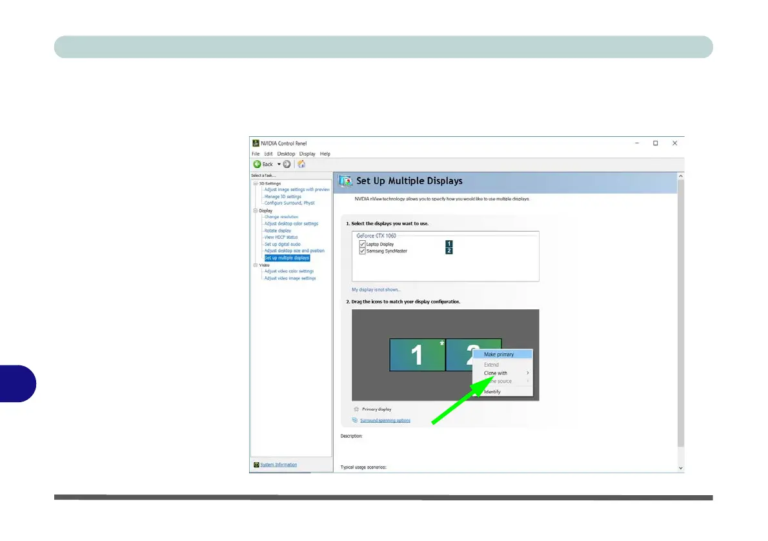Toggle the Laptop Display checkbox
Screen dimensions: 768x541
point(363,244)
